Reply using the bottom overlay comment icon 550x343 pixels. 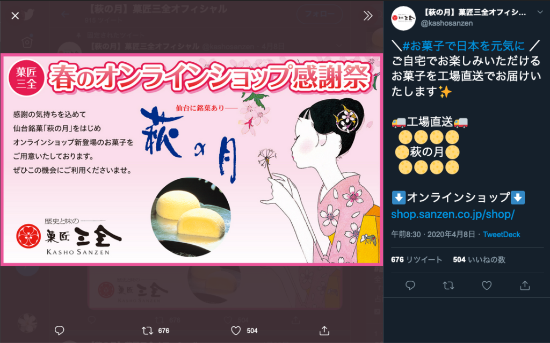click(59, 330)
